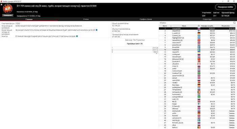The image size is (237, 129).
Task: Click the favorite star icon at top left
Action: click(x=1, y=4)
